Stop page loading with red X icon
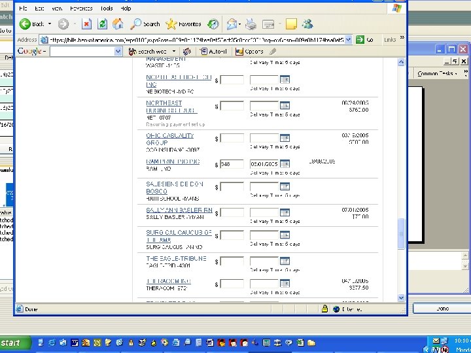The width and height of the screenshot is (471, 353). [x=86, y=24]
